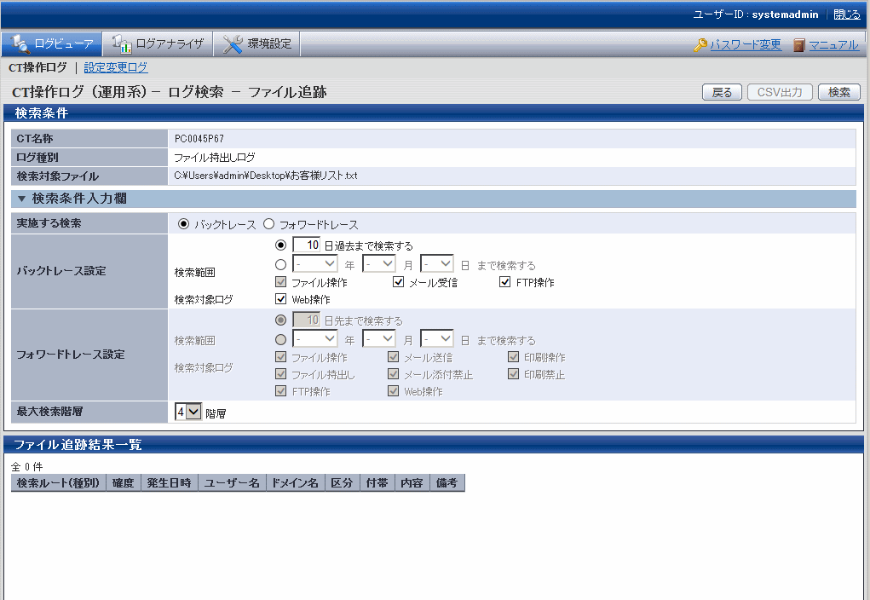
Task: Switch to the 環境設定 tab
Action: (256, 44)
